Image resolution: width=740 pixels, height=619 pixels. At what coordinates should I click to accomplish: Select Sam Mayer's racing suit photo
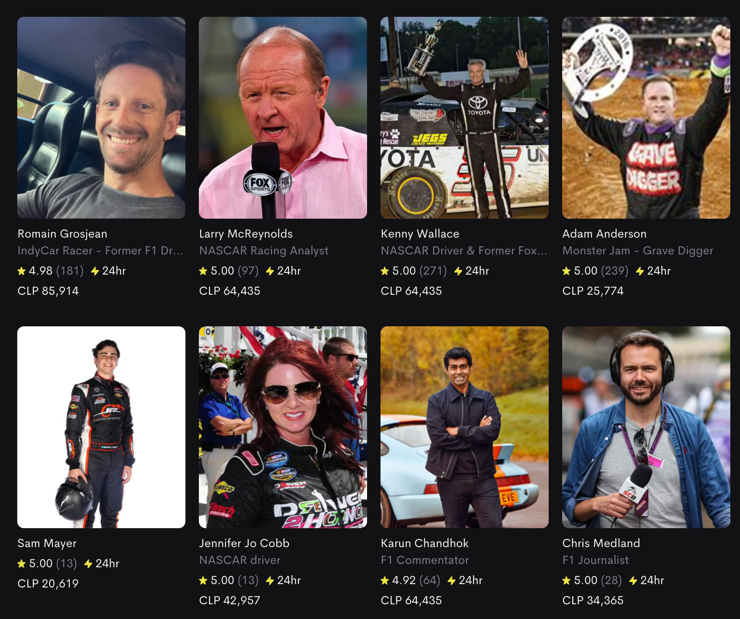pos(101,427)
